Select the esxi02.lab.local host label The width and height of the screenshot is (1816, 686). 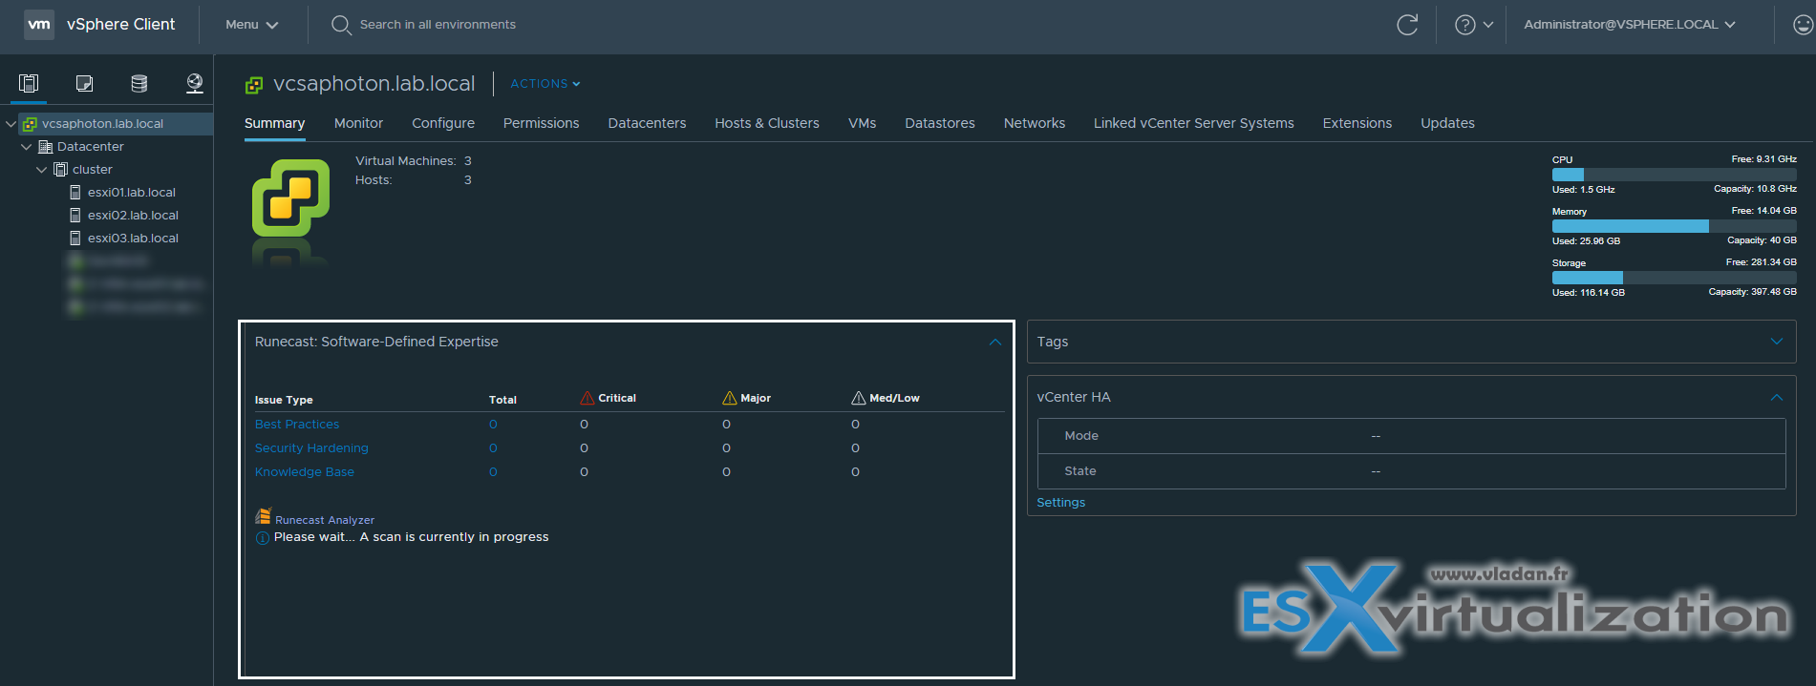(133, 215)
